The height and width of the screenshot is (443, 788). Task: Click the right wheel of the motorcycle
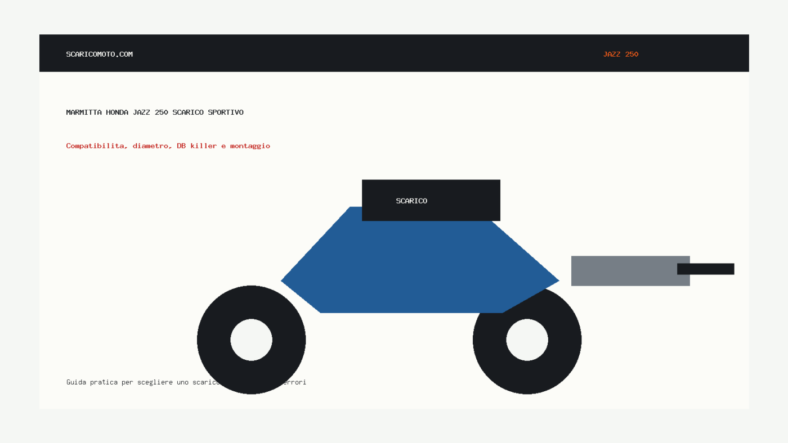[527, 340]
